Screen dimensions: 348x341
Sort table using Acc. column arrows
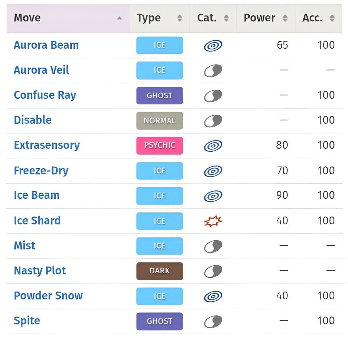(x=332, y=18)
